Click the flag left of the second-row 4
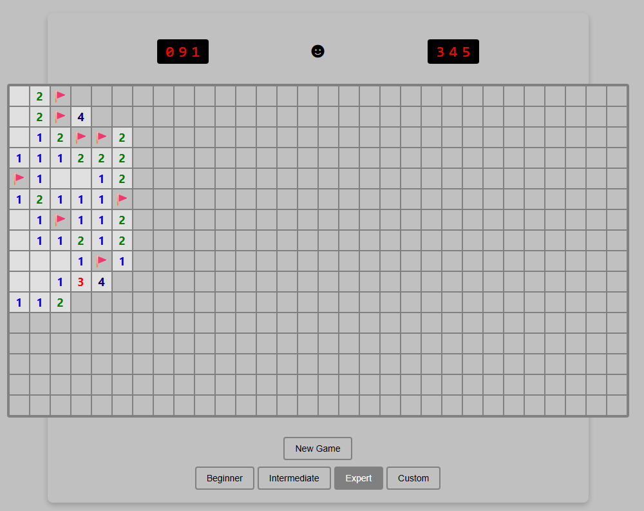The width and height of the screenshot is (644, 511). point(61,117)
